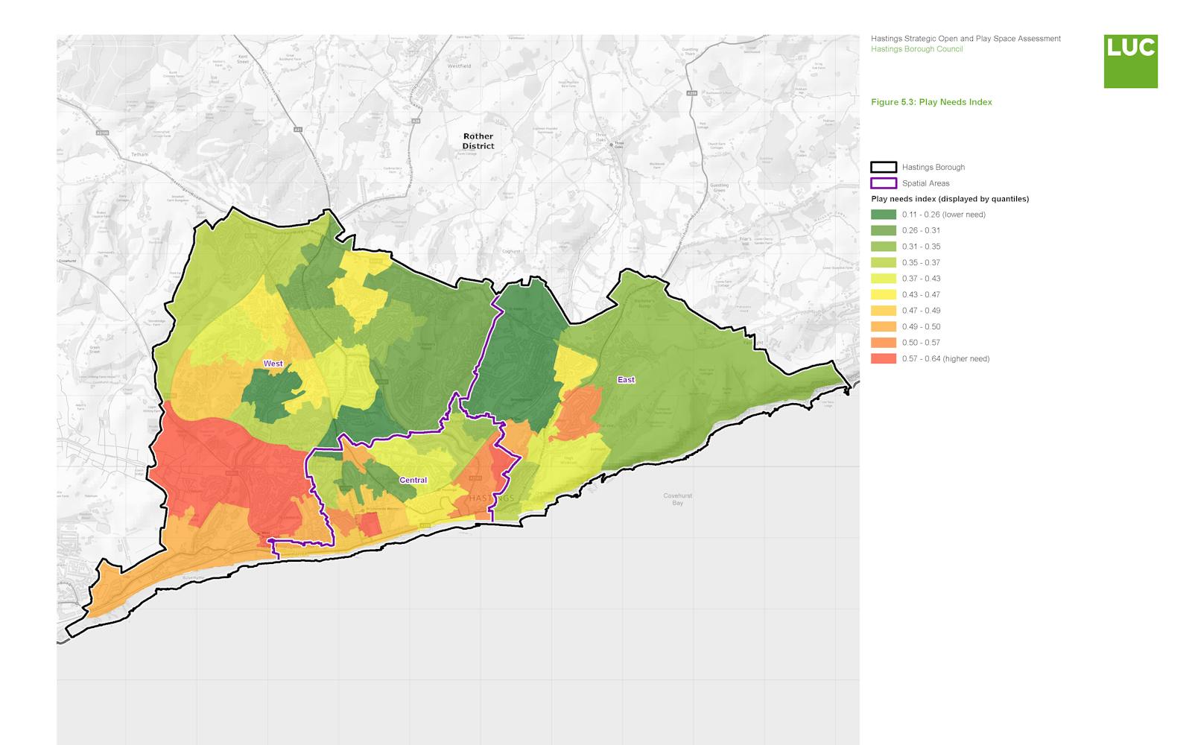Select the 0.31 - 0.35 legend swatch
Screen dimensions: 1192x745
[x=884, y=247]
